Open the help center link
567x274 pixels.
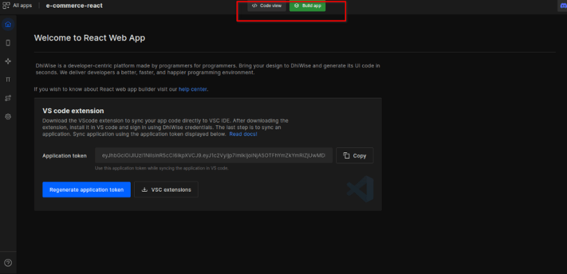[193, 89]
